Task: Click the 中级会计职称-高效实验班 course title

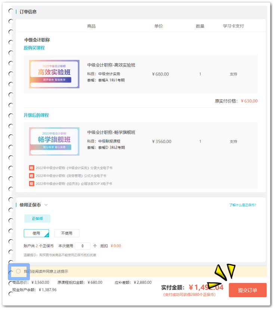Action: pos(111,65)
